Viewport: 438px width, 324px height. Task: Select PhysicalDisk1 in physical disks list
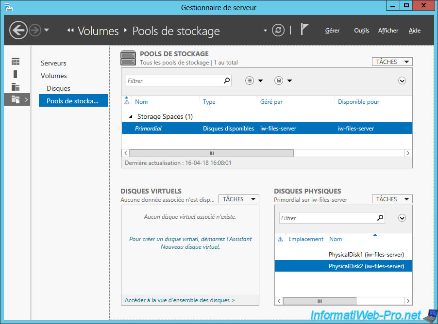366,254
